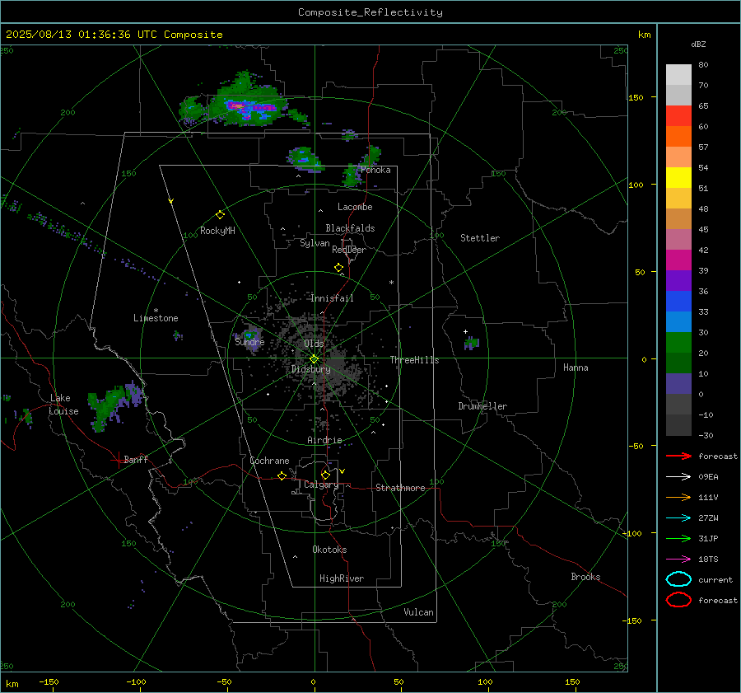Click the magenta 18TS arrow legend icon

[x=678, y=560]
